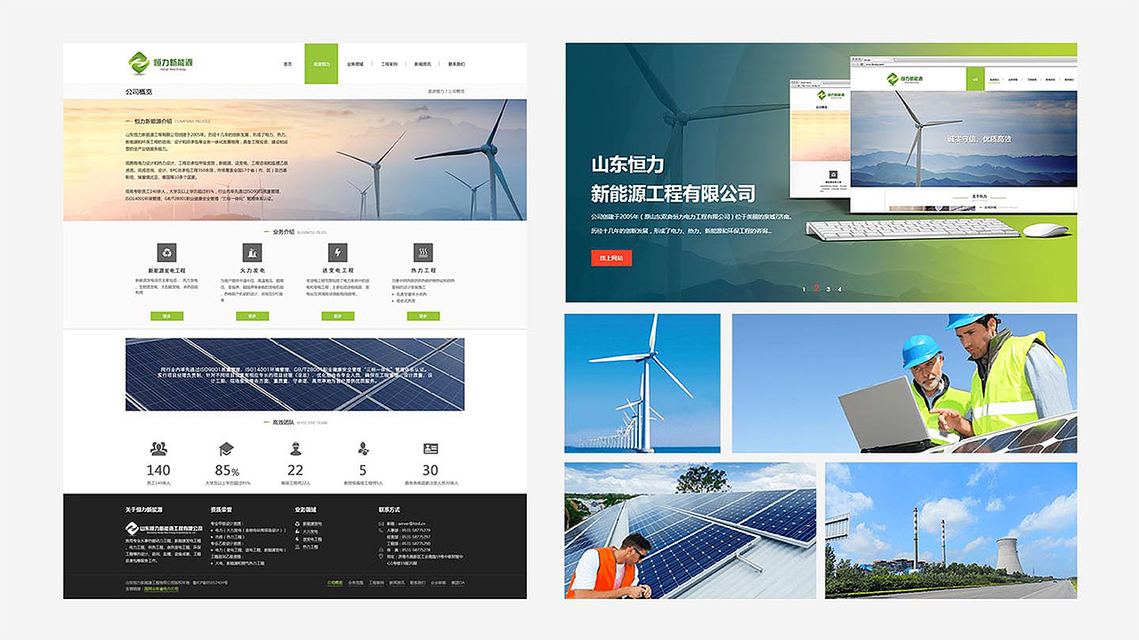The height and width of the screenshot is (640, 1139).
Task: Click the 联系方式 footer heading
Action: (x=390, y=509)
